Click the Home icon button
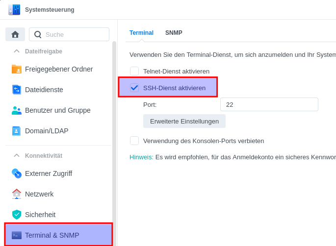Image resolution: width=336 pixels, height=246 pixels. (x=15, y=34)
